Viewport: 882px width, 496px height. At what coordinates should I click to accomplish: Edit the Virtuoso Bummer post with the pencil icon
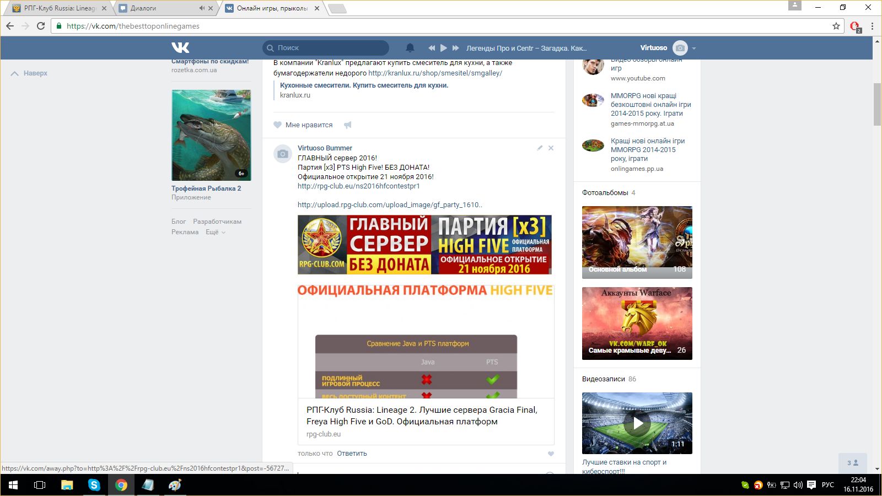tap(540, 148)
